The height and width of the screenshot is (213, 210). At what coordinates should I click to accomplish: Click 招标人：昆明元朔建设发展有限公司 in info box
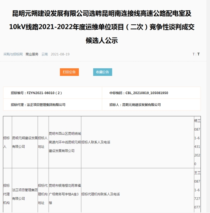click(135, 105)
